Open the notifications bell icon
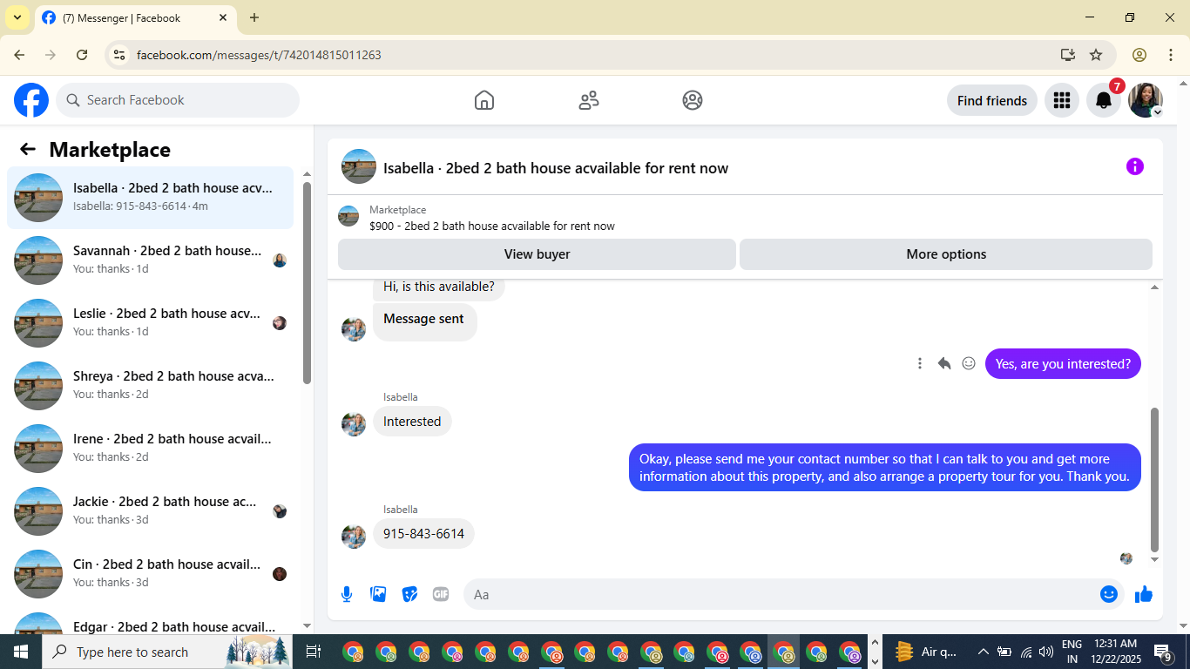Image resolution: width=1190 pixels, height=669 pixels. pyautogui.click(x=1104, y=100)
